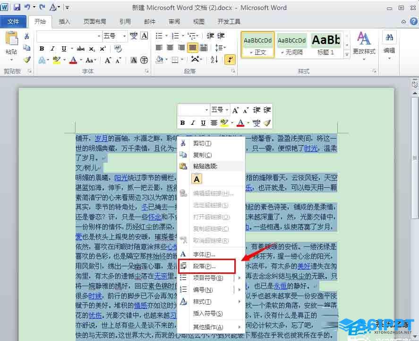Apply yellow text highlight in ribbon
The width and height of the screenshot is (419, 341).
56,60
